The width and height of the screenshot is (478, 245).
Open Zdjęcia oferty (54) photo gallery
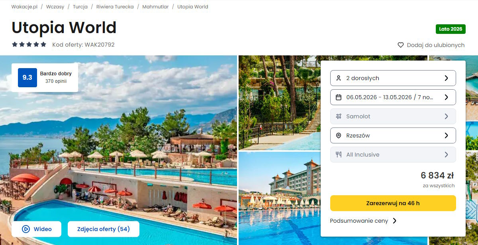click(x=103, y=229)
